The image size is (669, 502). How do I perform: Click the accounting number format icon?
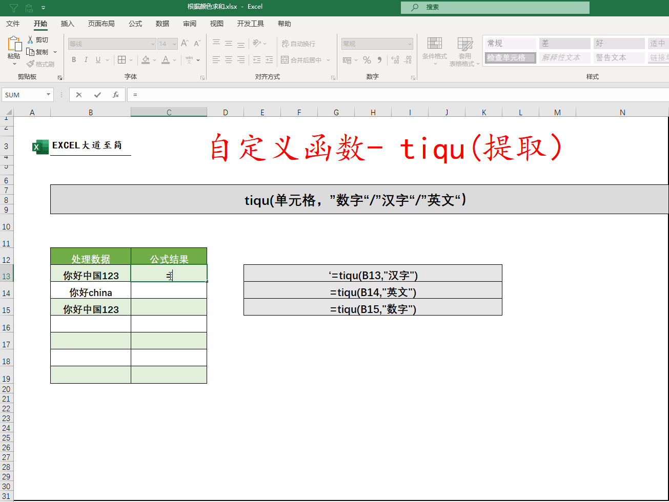(x=347, y=60)
